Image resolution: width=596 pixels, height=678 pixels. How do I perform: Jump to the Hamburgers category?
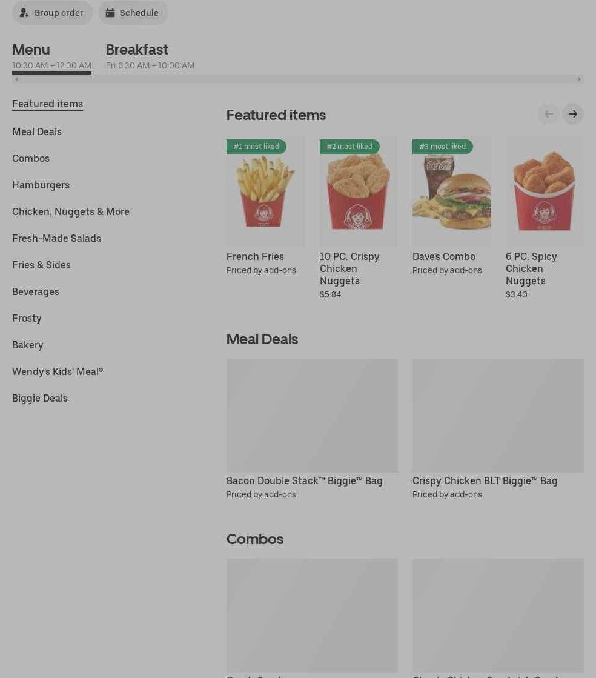click(x=41, y=185)
